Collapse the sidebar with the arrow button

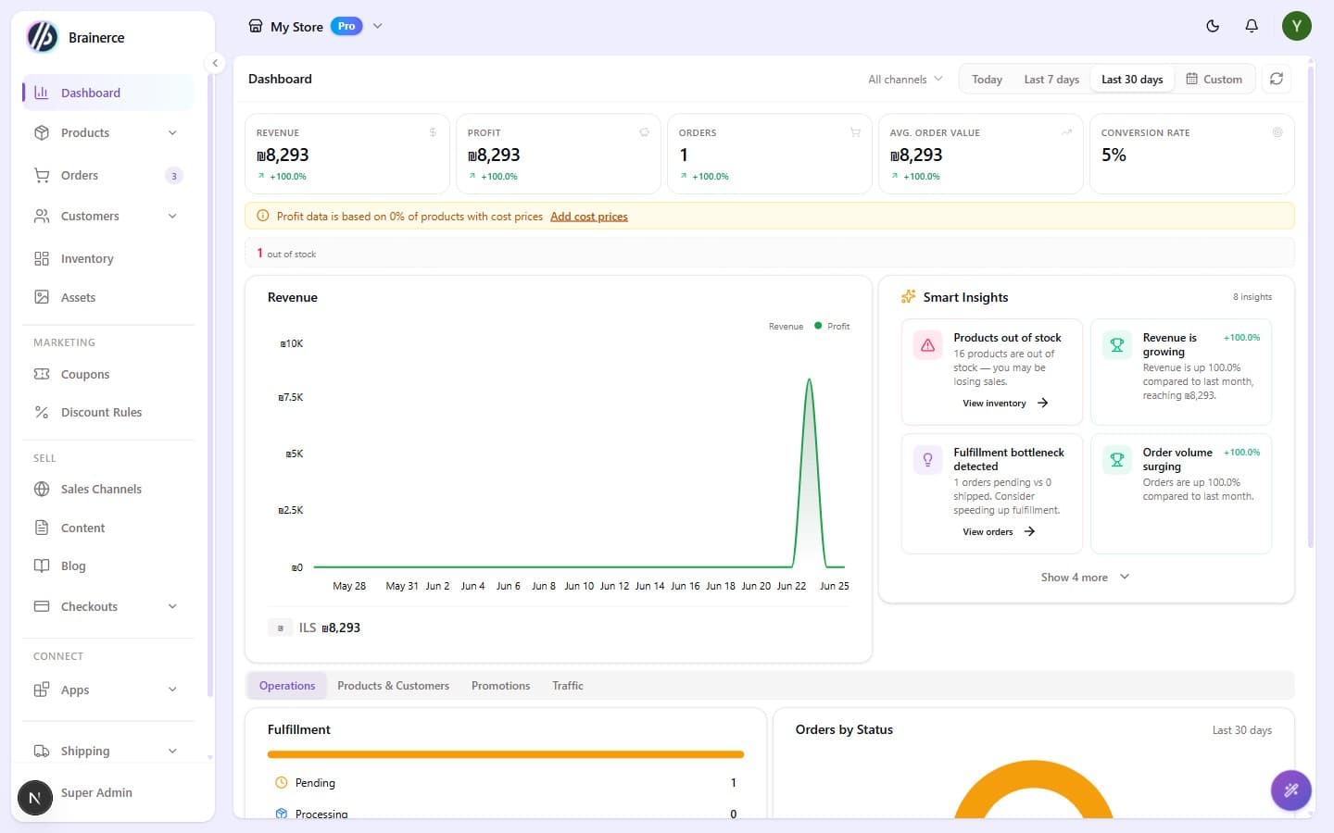coord(215,63)
